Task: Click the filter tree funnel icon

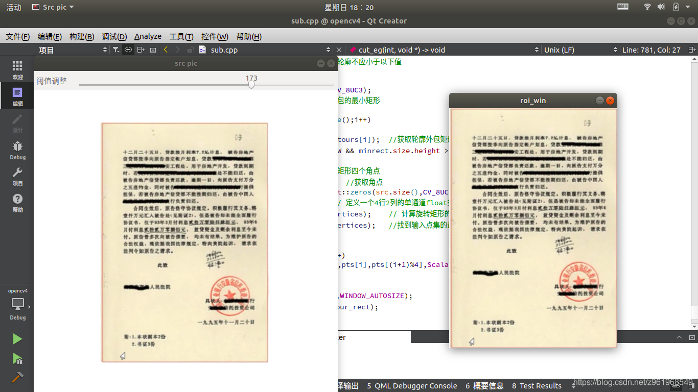Action: 116,50
